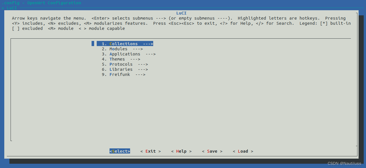Screen dimensions: 366x168
Task: Open the Freifunk submenu
Action: tap(124, 74)
